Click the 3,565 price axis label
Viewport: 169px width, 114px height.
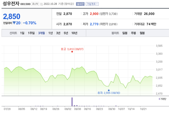click(159, 46)
